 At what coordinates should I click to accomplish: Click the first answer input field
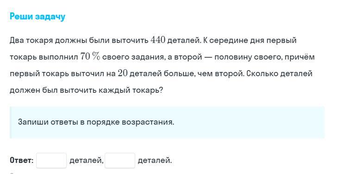click(51, 160)
